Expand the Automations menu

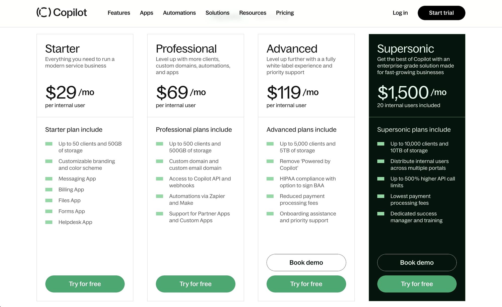pyautogui.click(x=179, y=13)
